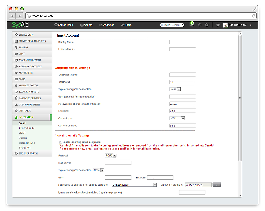Open the Protocol POP3 dropdown
This screenshot has width=265, height=211.
pos(111,155)
